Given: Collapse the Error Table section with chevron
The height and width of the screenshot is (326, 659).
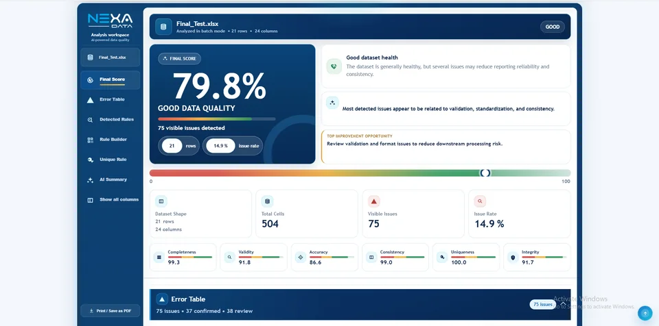Looking at the screenshot, I should coord(563,304).
